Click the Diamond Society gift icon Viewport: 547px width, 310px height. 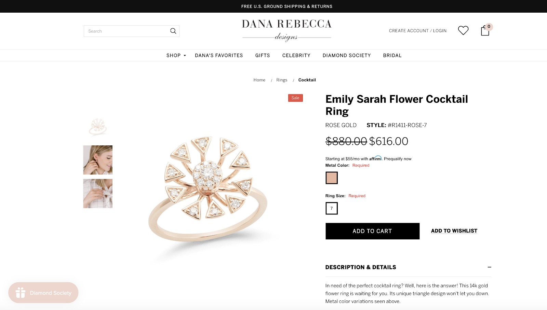[21, 293]
